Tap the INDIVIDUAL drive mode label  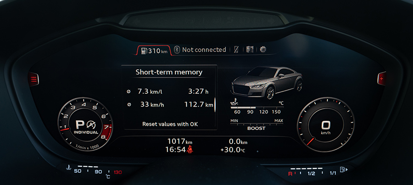[87, 132]
